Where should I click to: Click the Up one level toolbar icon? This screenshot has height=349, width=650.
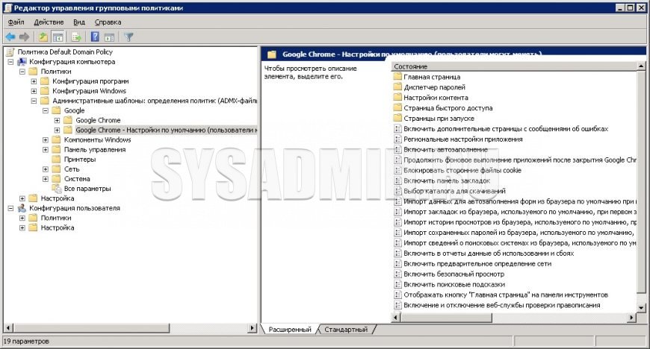click(43, 37)
